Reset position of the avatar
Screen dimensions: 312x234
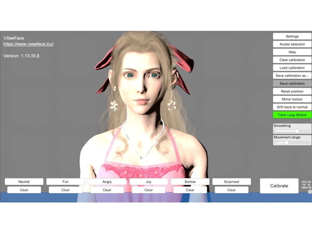[292, 91]
